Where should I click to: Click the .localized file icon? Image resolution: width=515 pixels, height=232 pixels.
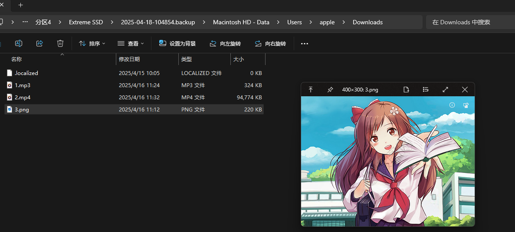(x=10, y=73)
